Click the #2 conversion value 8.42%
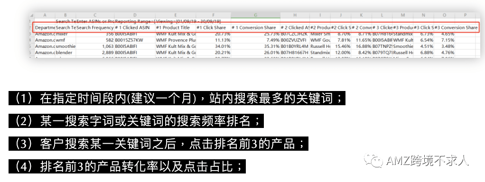This screenshot has height=182, width=485. click(x=361, y=52)
